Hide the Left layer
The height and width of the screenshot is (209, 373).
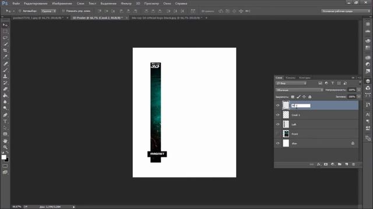[x=277, y=124]
